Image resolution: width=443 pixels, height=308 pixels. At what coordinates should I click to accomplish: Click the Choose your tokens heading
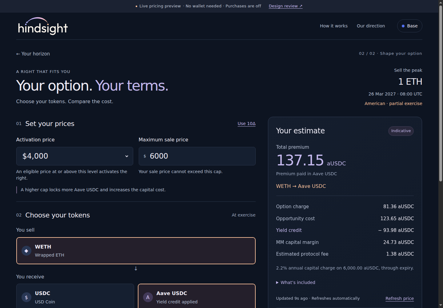(x=58, y=215)
